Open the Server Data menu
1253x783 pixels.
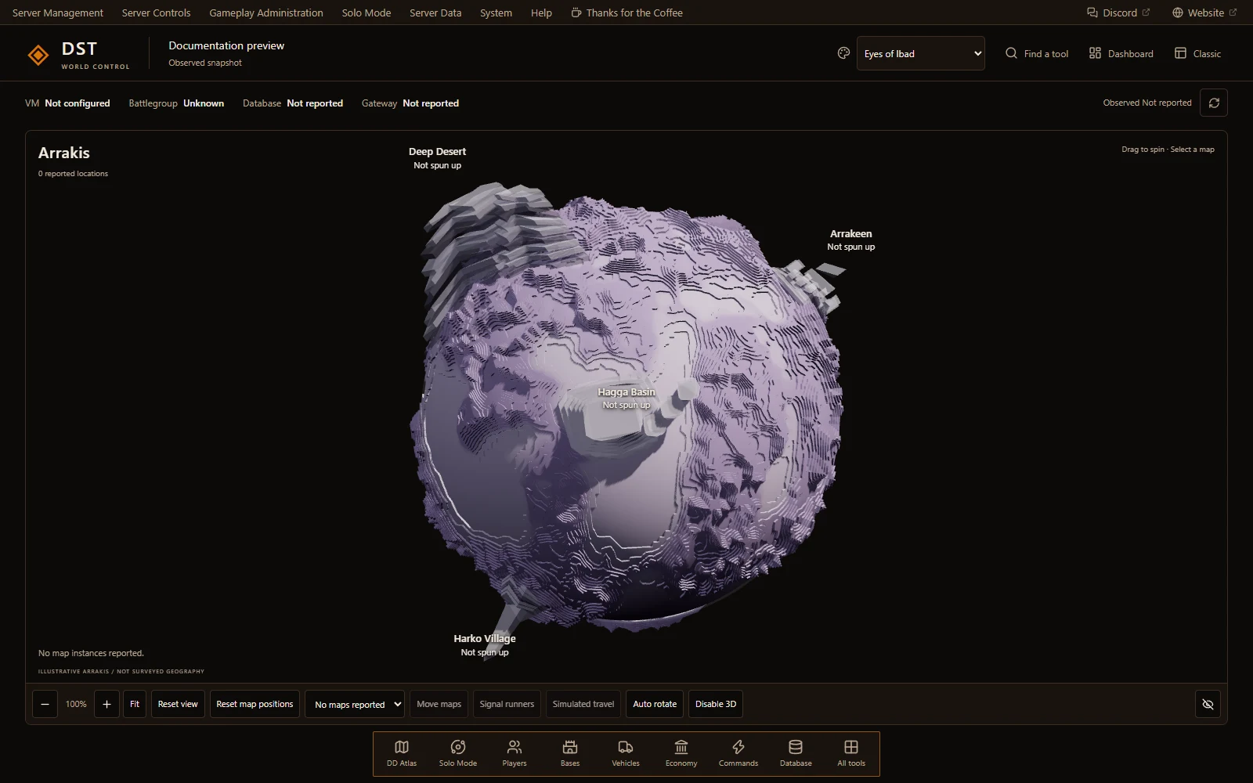coord(435,13)
